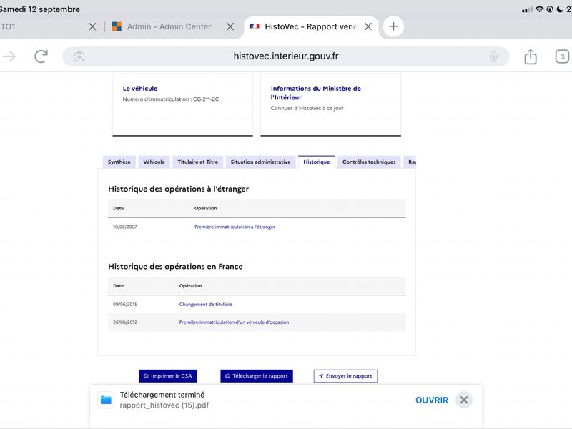
Task: Switch to the Synthèse tab
Action: click(119, 162)
